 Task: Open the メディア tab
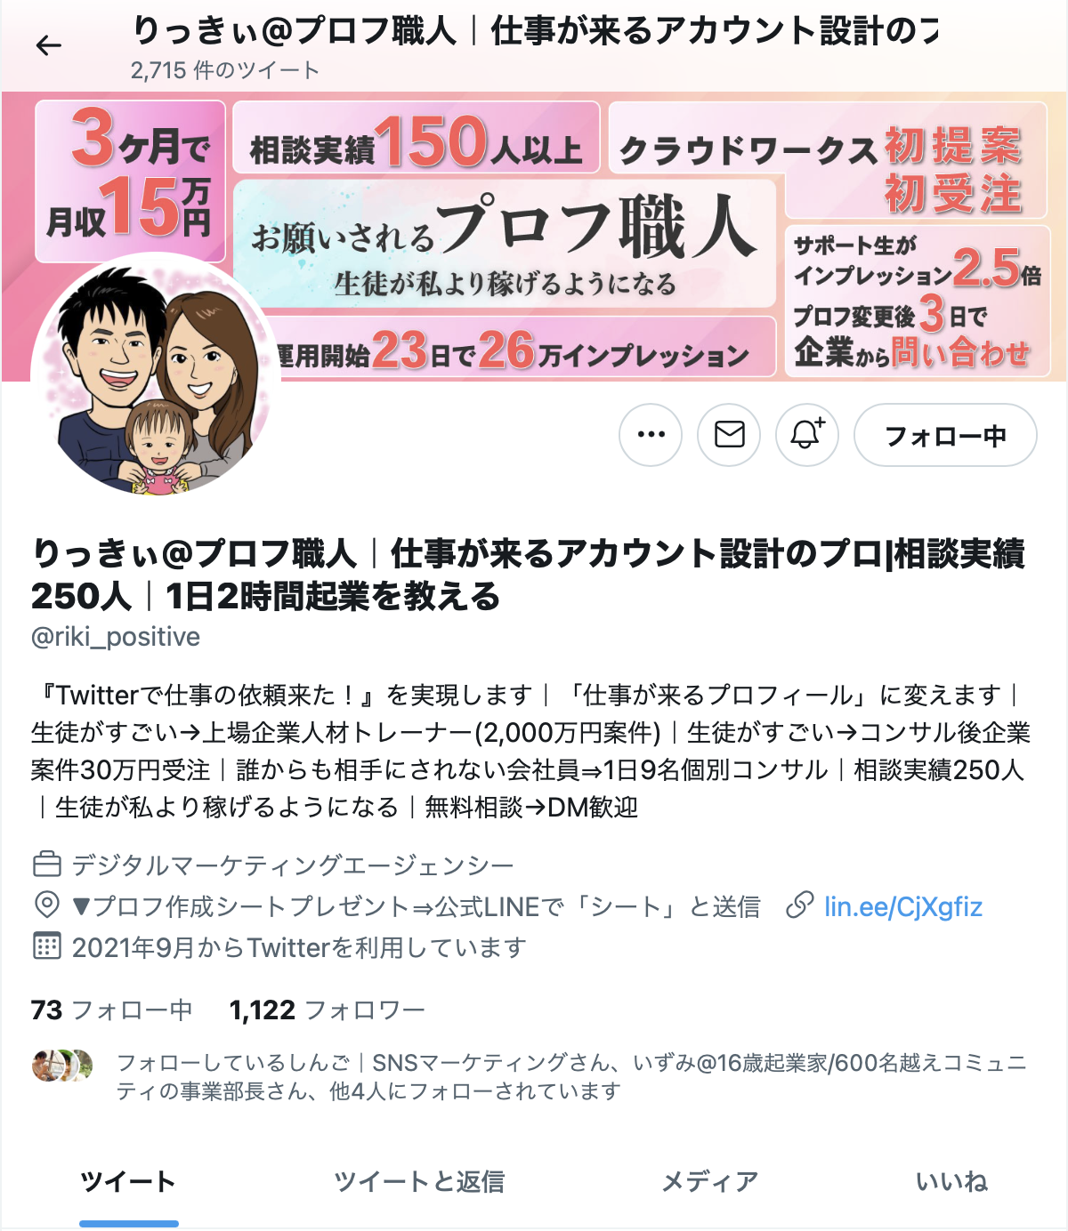tap(709, 1182)
